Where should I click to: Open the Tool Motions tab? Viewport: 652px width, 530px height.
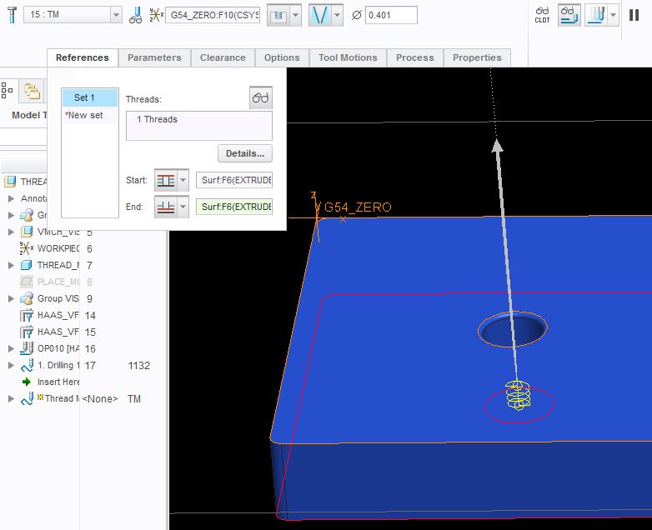(x=348, y=57)
